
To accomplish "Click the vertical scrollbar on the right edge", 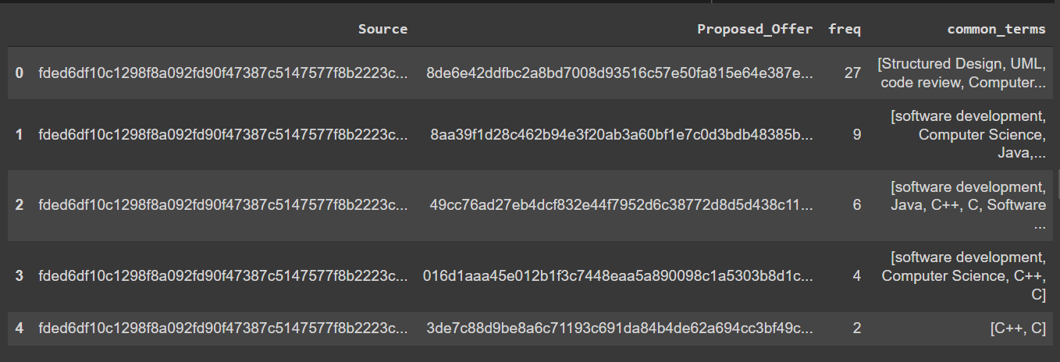I will [1057, 185].
